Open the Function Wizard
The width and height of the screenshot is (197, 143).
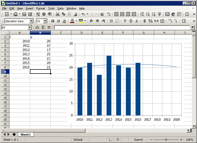[x=37, y=27]
